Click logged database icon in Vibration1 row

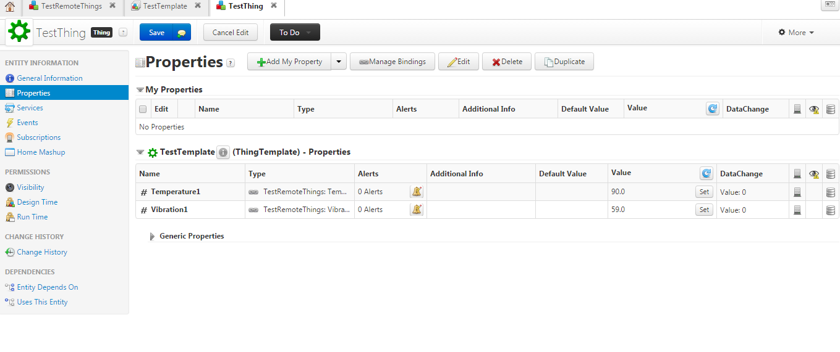click(831, 210)
